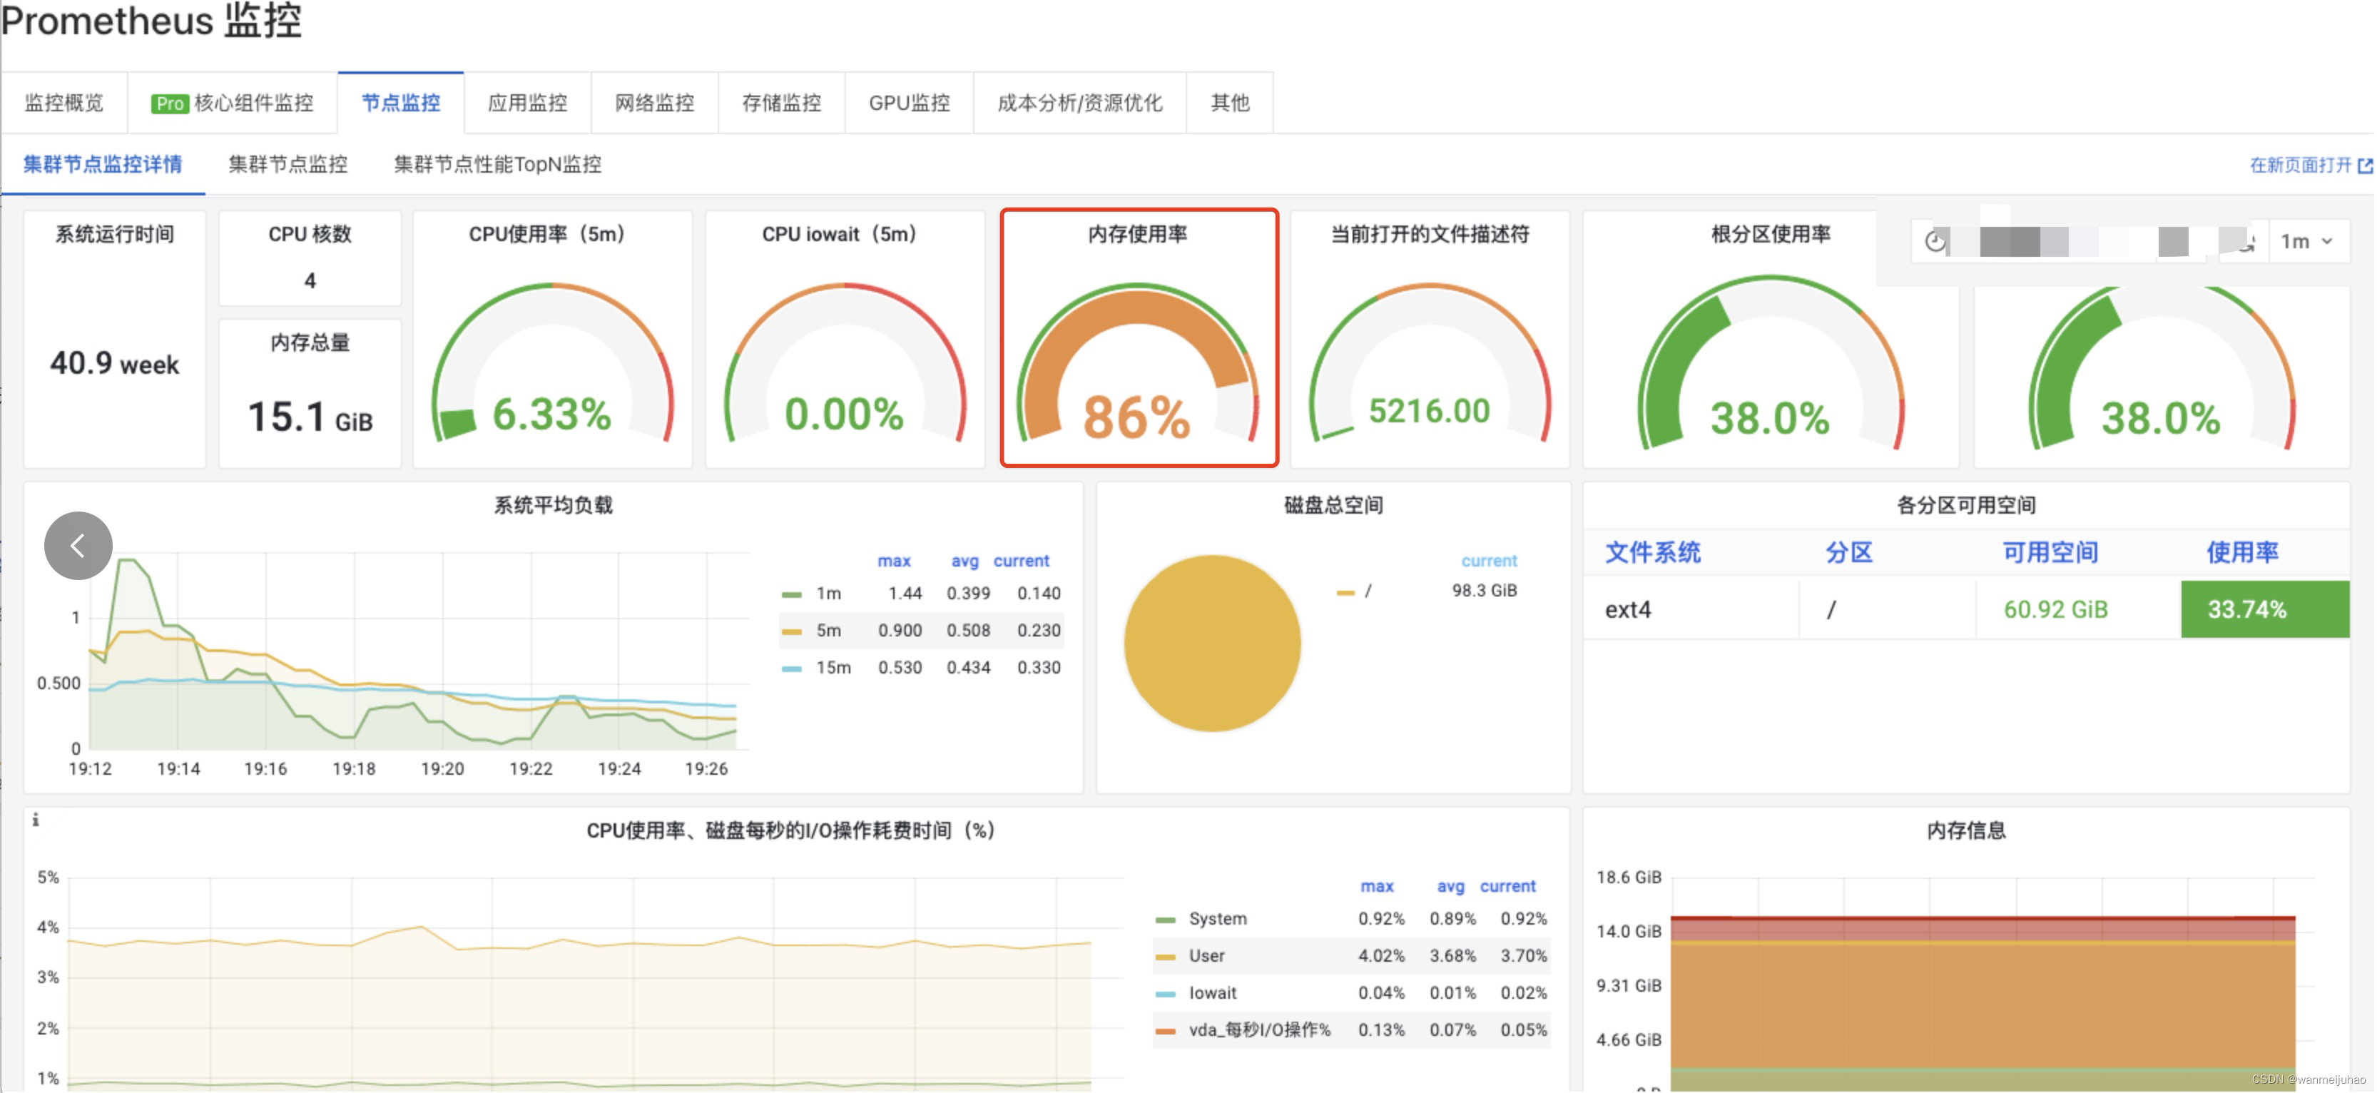
Task: Click the 98.3 GiB disk current value
Action: pos(1484,591)
